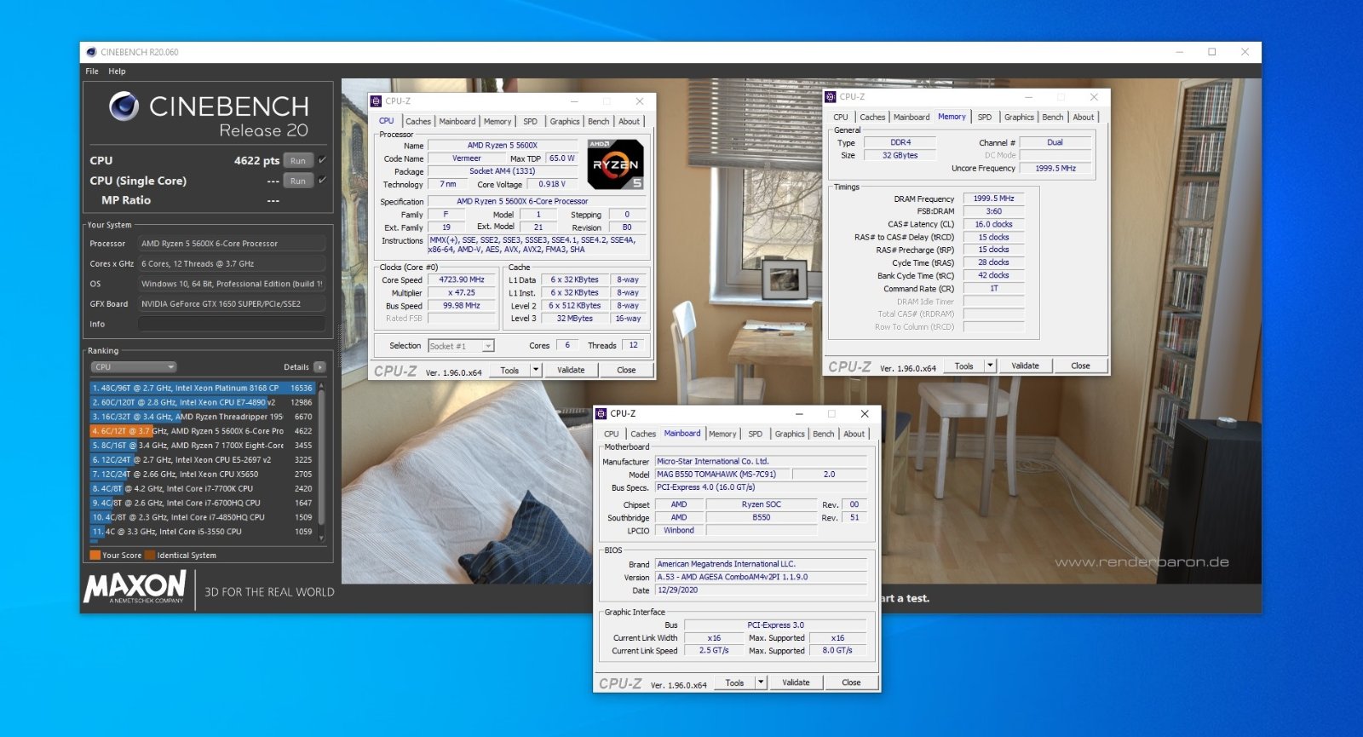Click Tools in the Memory window

[963, 366]
